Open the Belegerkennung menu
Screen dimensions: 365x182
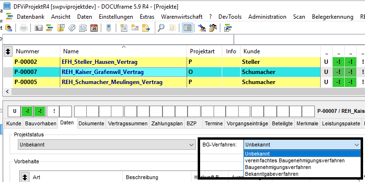click(x=333, y=17)
